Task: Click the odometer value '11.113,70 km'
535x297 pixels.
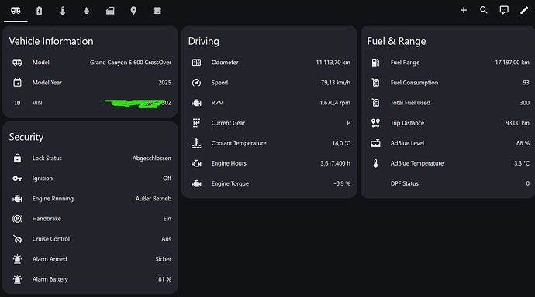Action: (333, 63)
